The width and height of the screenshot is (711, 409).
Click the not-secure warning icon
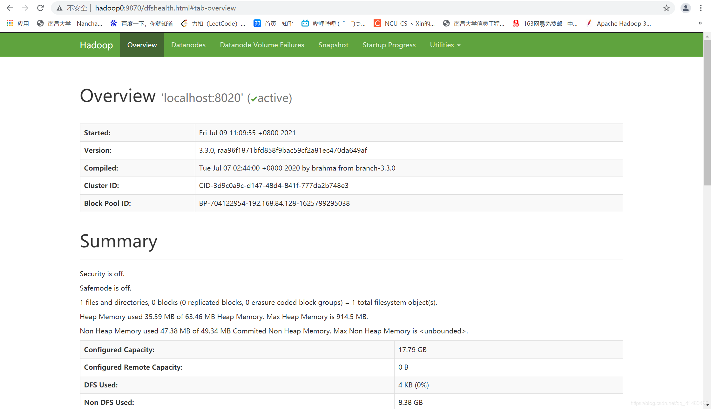(59, 8)
